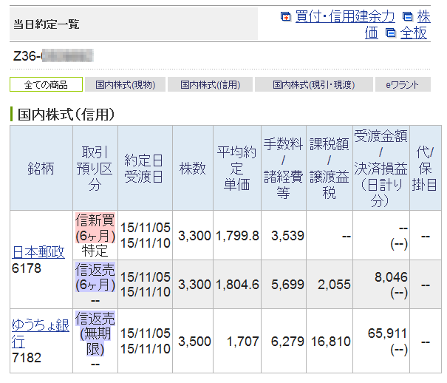Click the 信返売 (無期限) cell
447x383 pixels.
[x=95, y=341]
